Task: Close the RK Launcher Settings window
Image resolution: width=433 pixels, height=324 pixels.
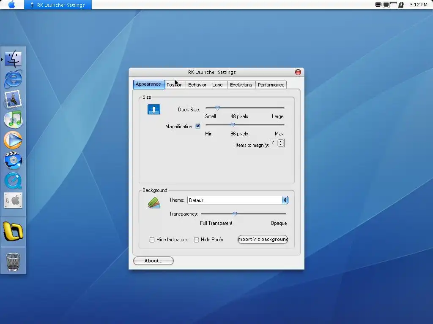Action: (x=298, y=72)
